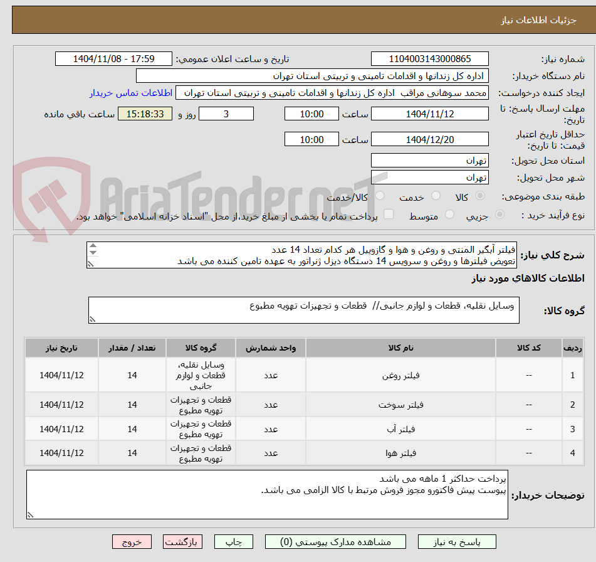Click the price validity date 1404/12/20 field
This screenshot has height=562, width=596.
(x=429, y=139)
